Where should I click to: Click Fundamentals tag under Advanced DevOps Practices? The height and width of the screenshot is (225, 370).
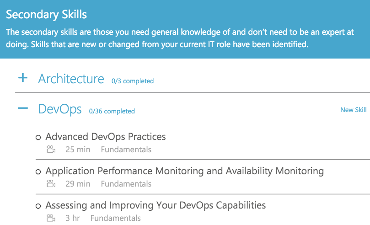coord(126,150)
